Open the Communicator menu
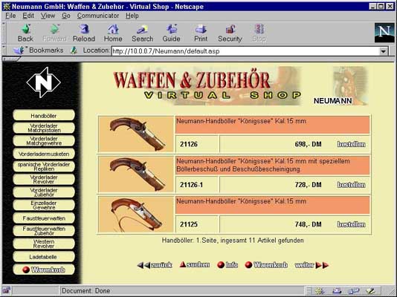 coord(98,16)
